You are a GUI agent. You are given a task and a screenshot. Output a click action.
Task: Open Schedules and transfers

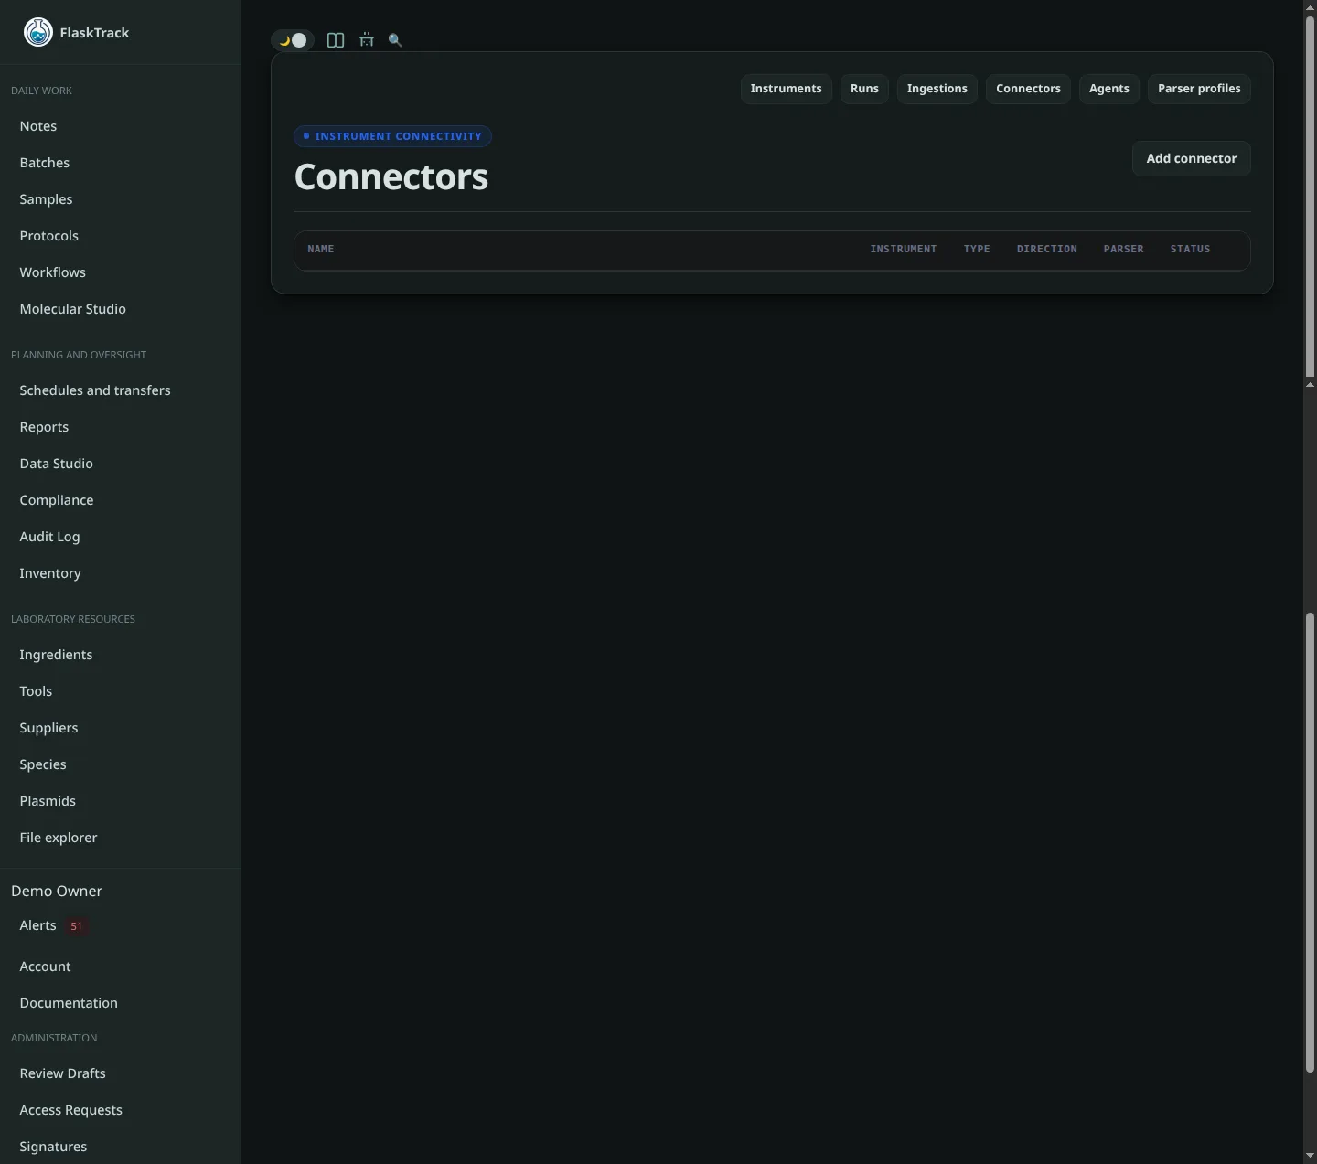120,390
